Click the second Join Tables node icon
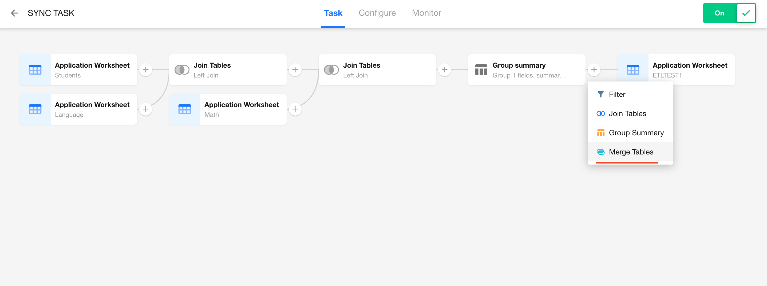This screenshot has width=767, height=286. (x=331, y=70)
